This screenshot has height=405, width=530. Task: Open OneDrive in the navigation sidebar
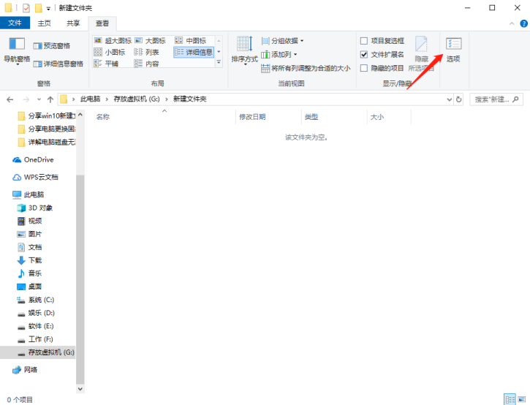click(x=38, y=159)
